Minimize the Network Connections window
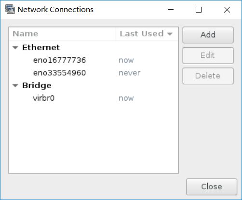This screenshot has height=200, width=242. (171, 10)
